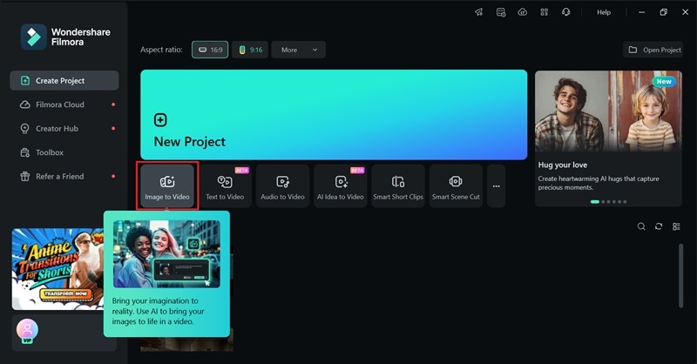Open the Image to Video tool
The height and width of the screenshot is (364, 697).
167,185
